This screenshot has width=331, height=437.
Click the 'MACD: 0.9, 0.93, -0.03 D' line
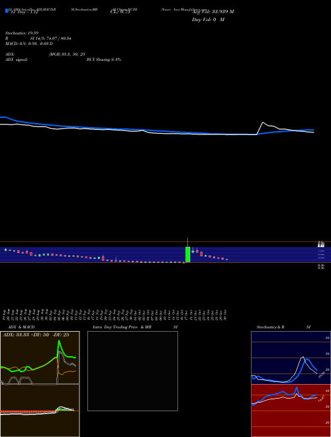point(29,44)
